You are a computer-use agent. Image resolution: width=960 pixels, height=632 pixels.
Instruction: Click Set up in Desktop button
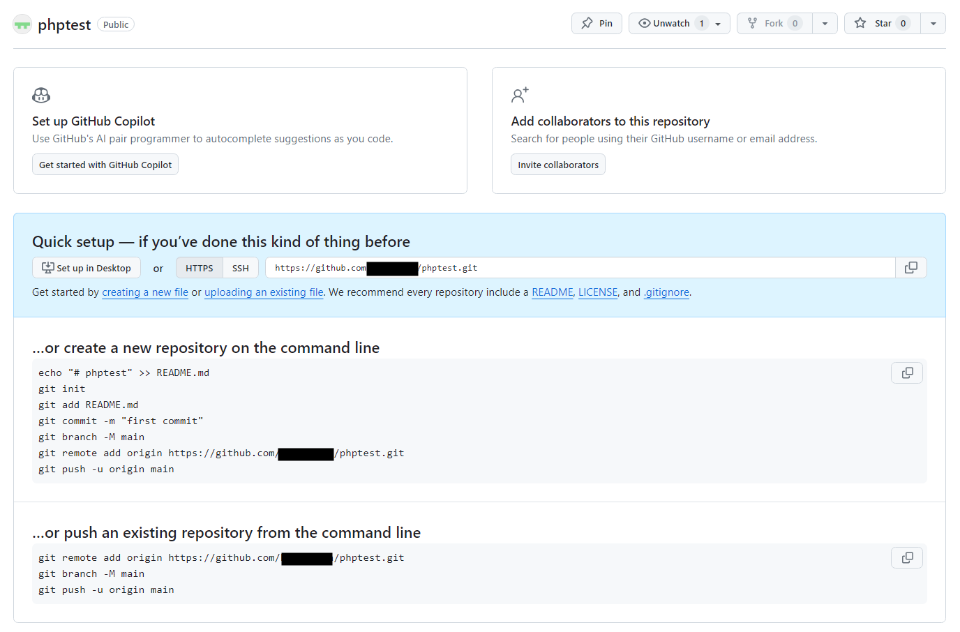click(87, 268)
